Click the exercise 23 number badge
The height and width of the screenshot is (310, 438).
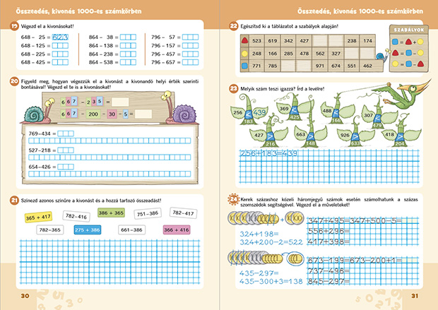[x=234, y=89]
